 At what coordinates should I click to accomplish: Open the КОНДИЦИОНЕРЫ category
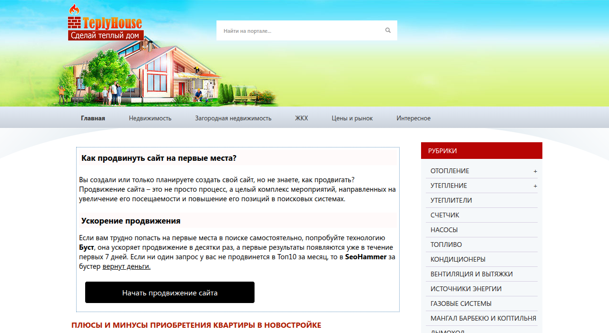click(x=458, y=259)
